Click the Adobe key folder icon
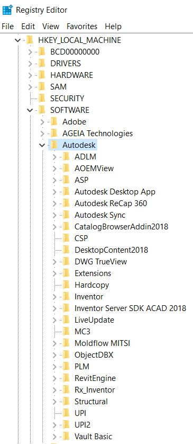Viewport: 193px width, 444px height. tap(54, 122)
